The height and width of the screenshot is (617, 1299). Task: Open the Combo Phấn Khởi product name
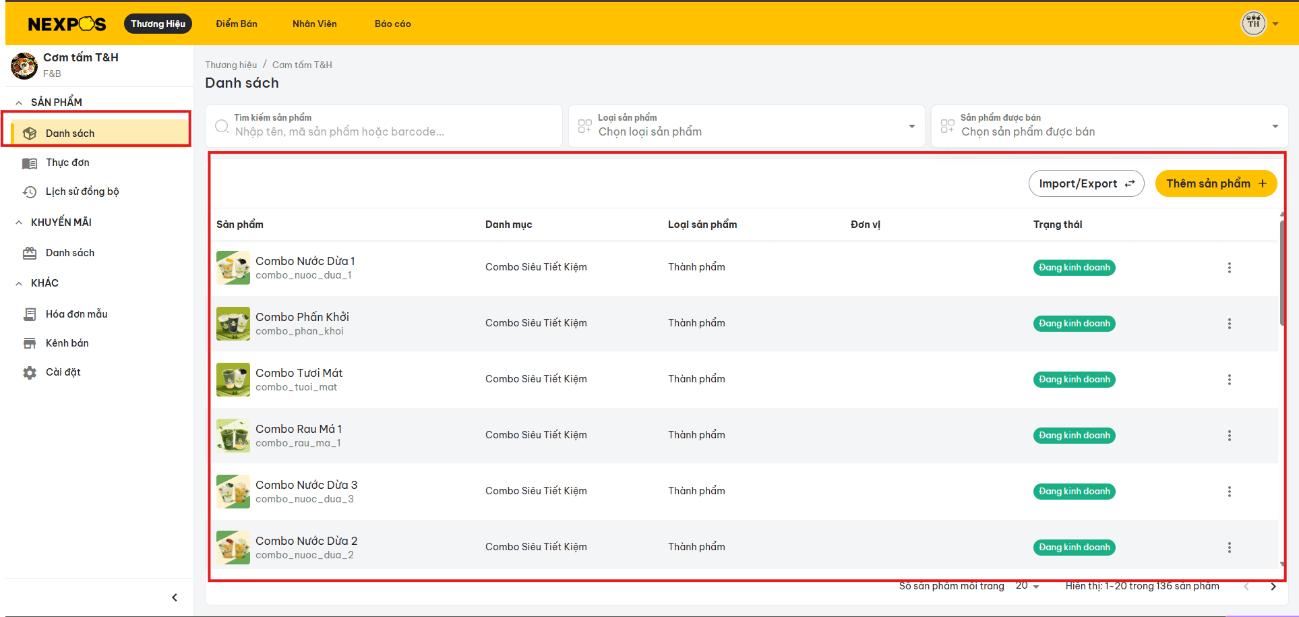(302, 317)
